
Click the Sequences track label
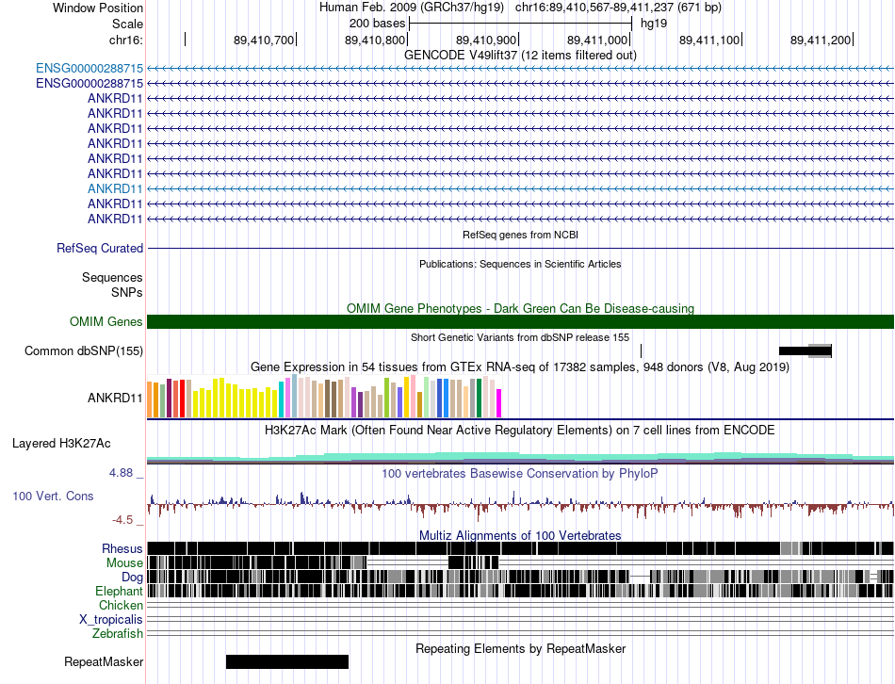pyautogui.click(x=112, y=278)
